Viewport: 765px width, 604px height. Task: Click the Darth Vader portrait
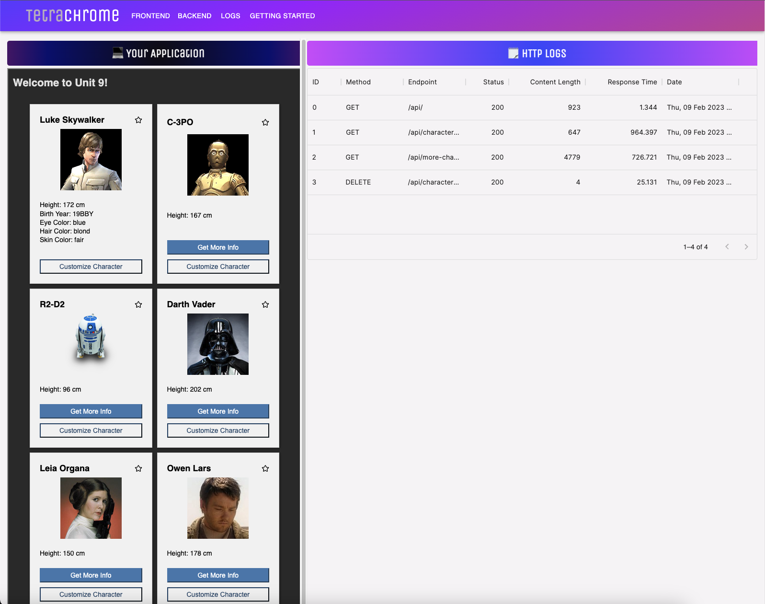[x=218, y=344]
